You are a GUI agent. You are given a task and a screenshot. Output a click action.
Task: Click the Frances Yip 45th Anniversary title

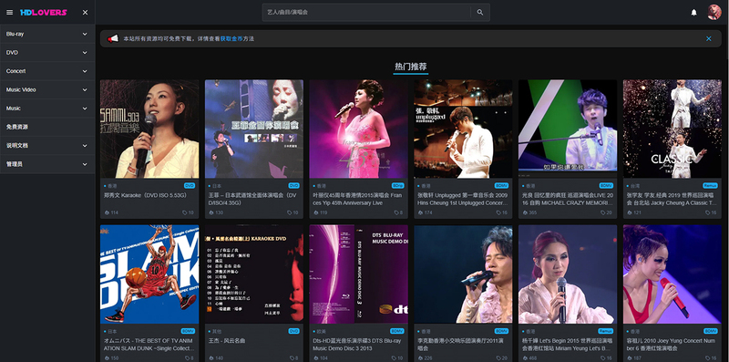[x=357, y=199]
